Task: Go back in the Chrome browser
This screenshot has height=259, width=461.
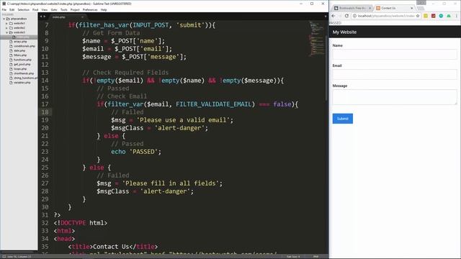Action: coord(334,16)
